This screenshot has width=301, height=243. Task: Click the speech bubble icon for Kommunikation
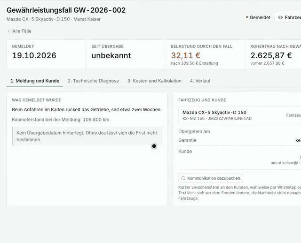pos(183,178)
